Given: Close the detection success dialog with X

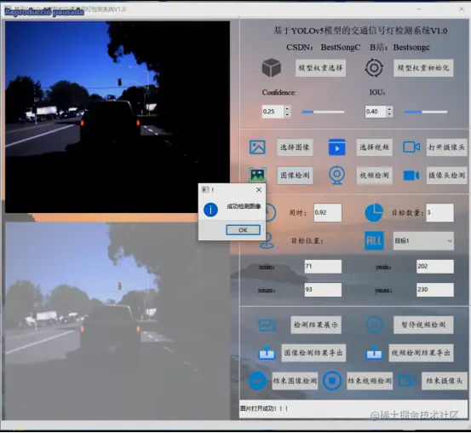Looking at the screenshot, I should pos(259,190).
